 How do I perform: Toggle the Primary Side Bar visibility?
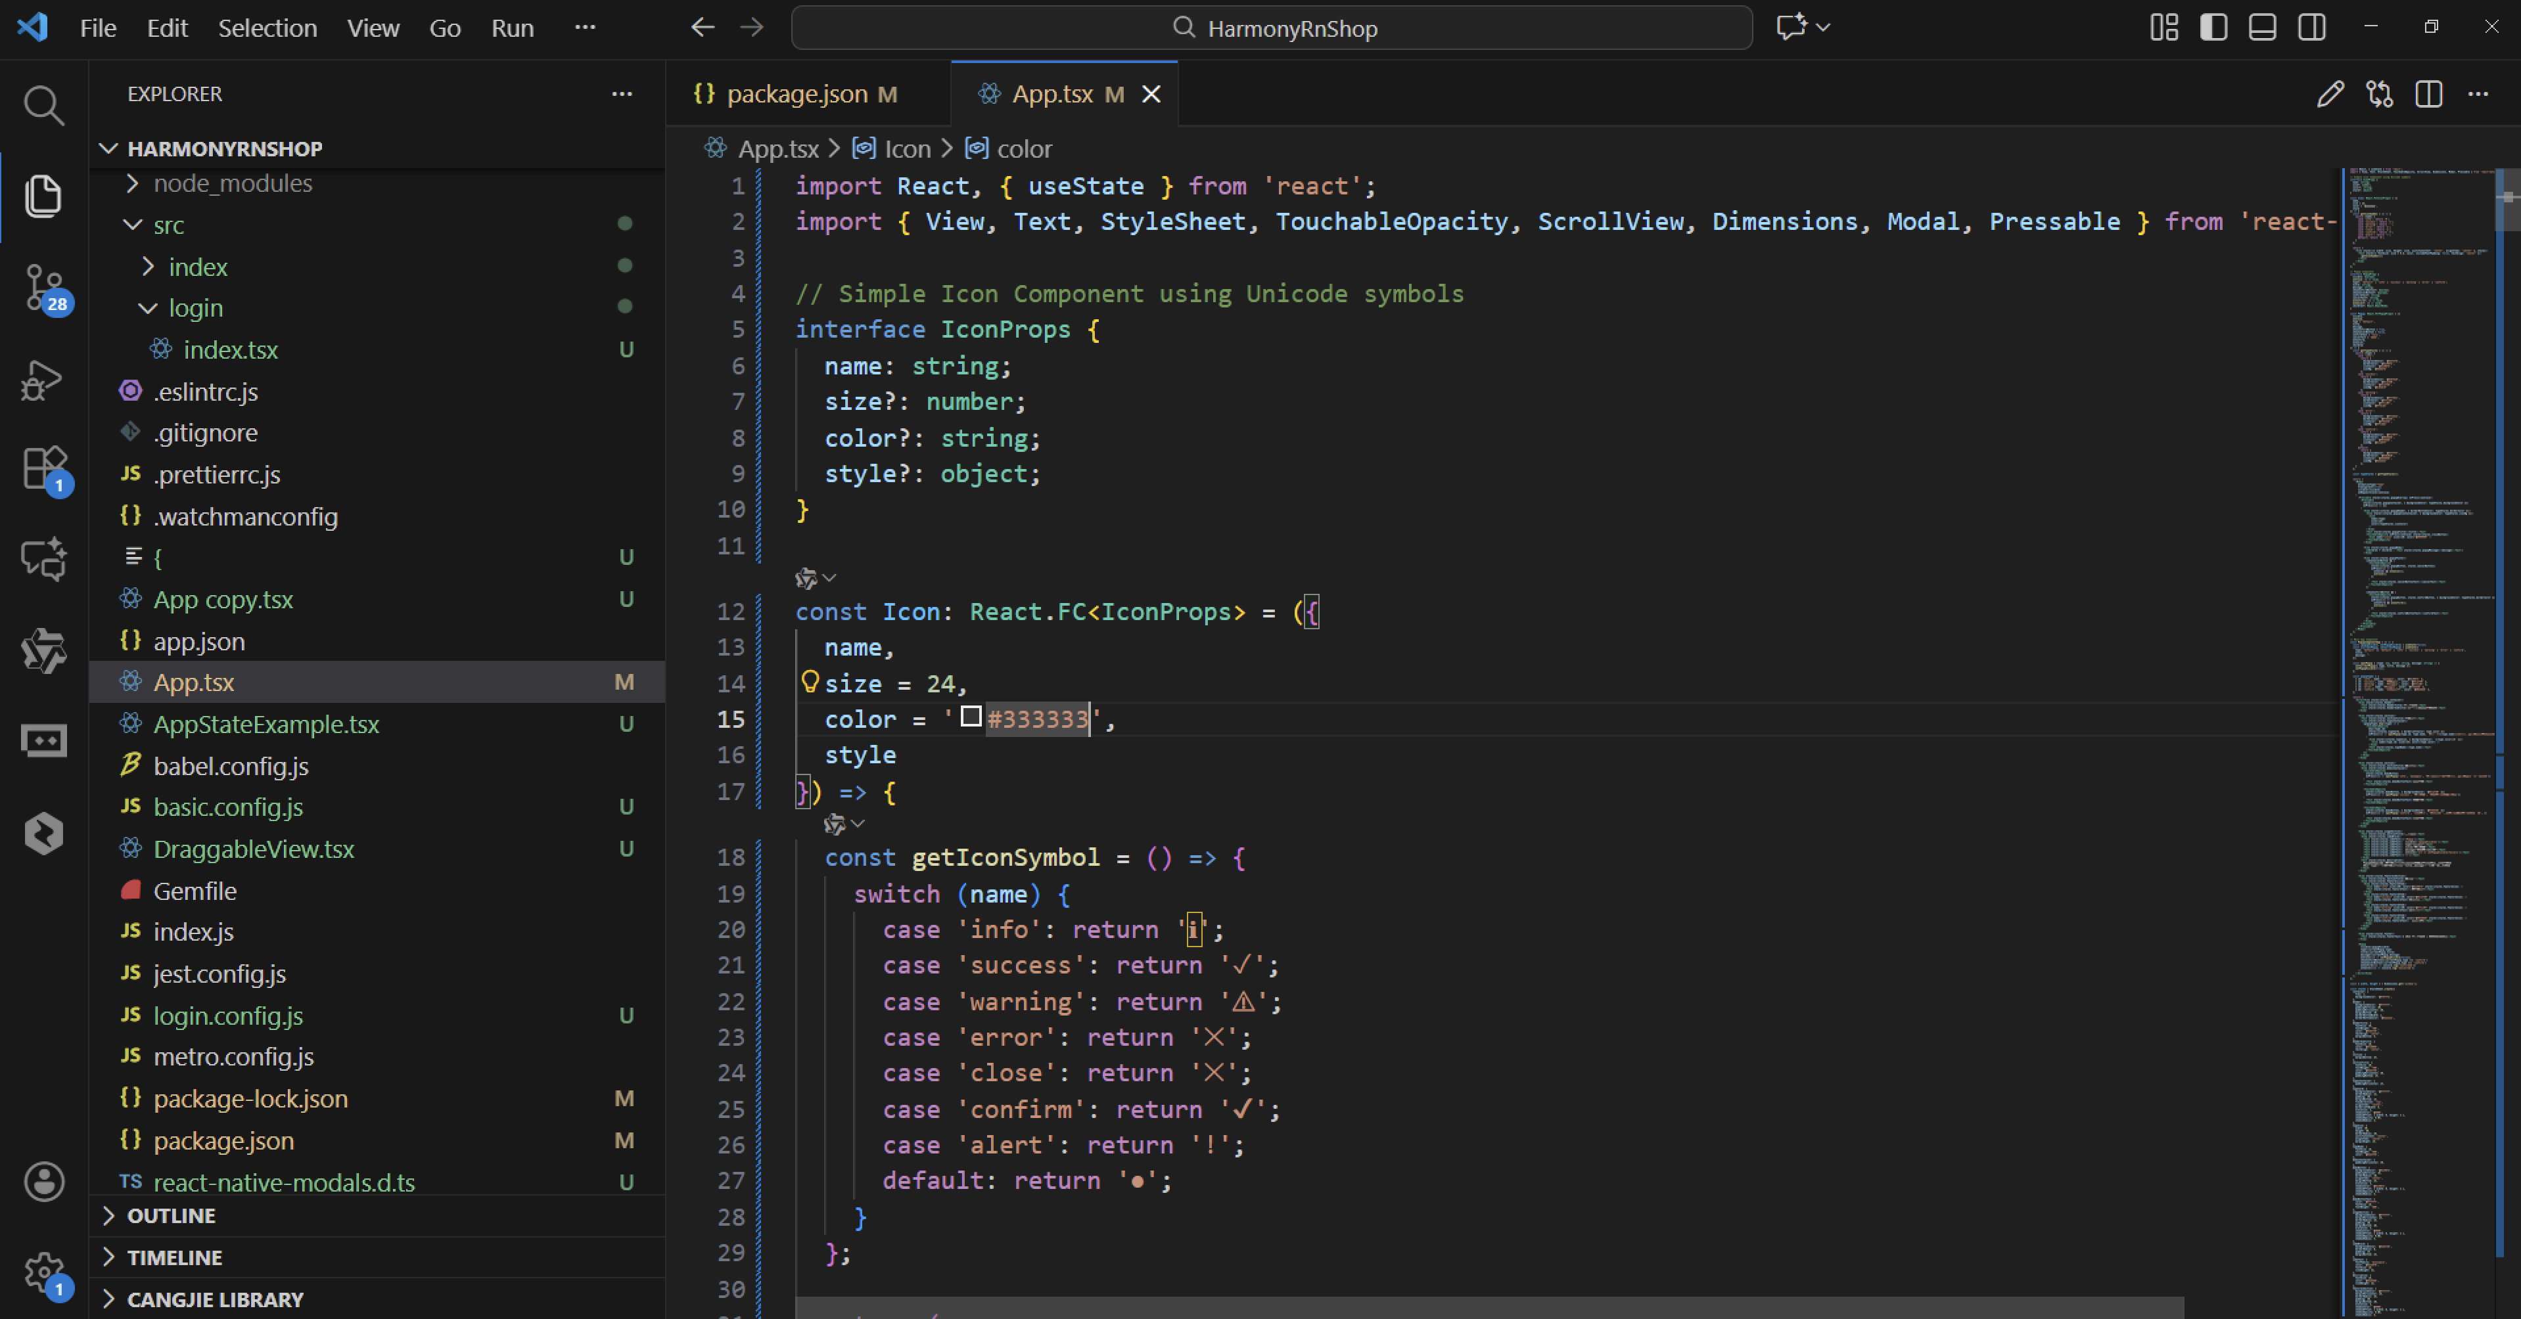[x=2213, y=28]
